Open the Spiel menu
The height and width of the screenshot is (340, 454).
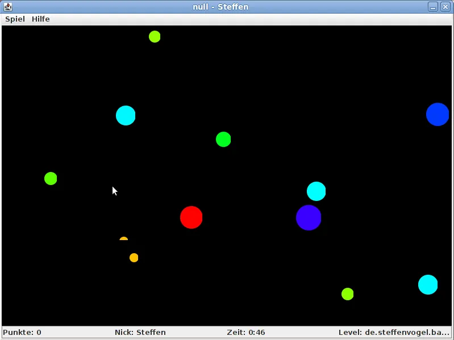[x=15, y=19]
